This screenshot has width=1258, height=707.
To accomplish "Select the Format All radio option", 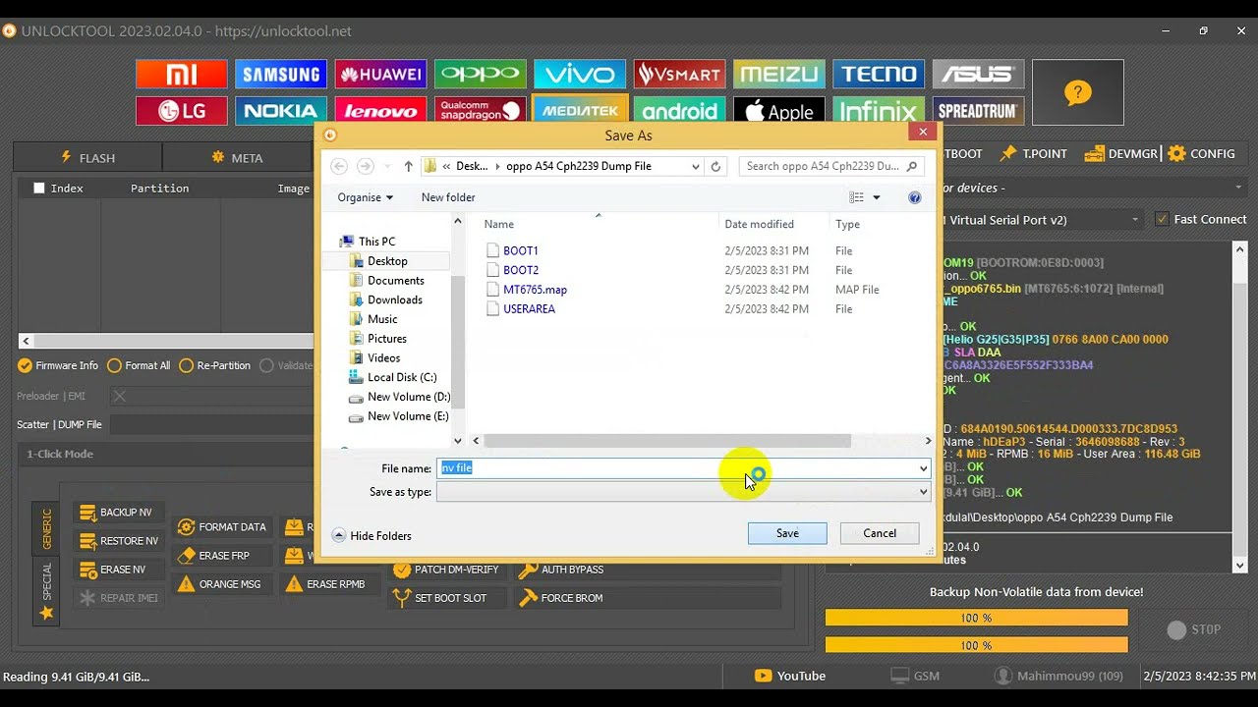I will [139, 365].
